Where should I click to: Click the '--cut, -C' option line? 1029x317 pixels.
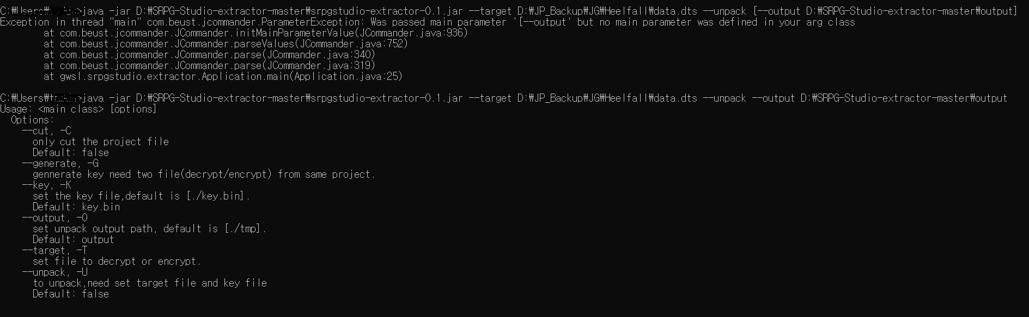(47, 131)
